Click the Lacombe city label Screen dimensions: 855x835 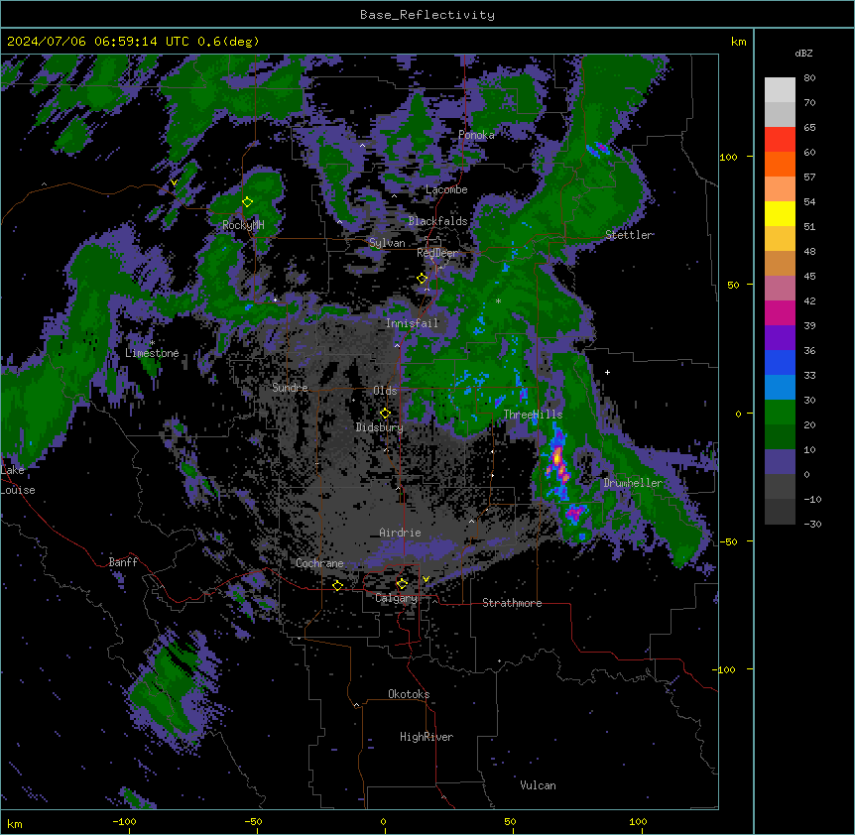[446, 189]
